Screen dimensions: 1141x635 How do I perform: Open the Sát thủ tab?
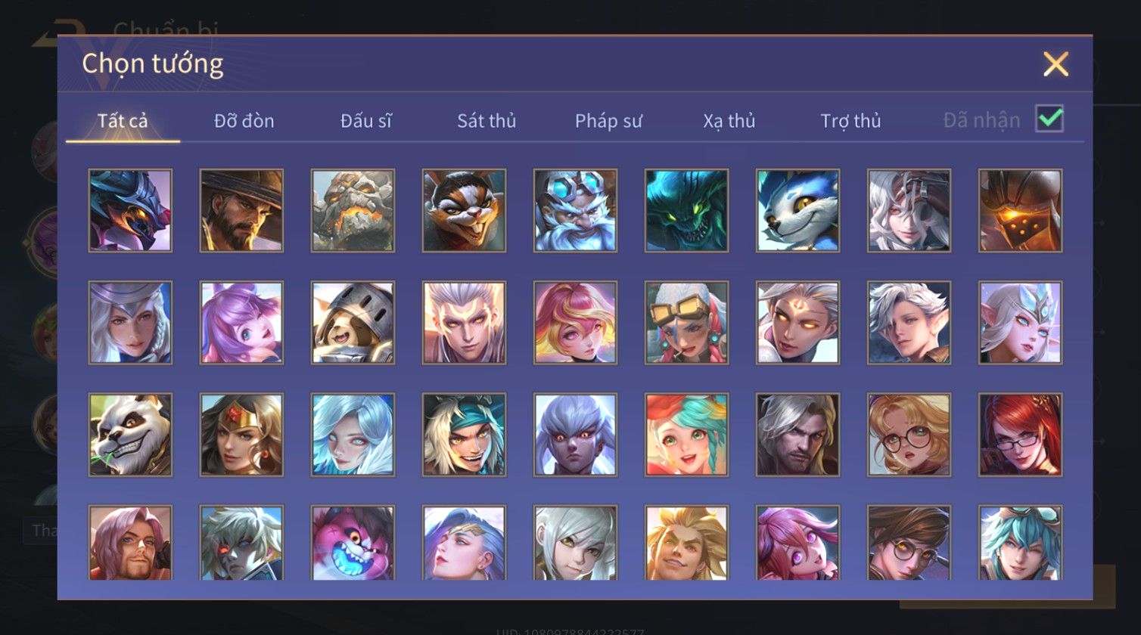[487, 121]
